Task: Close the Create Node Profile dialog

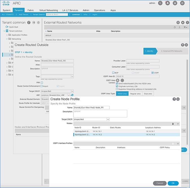Action: [x=178, y=99]
